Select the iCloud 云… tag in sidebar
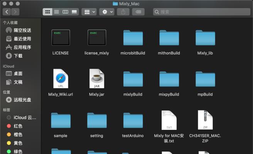 (22, 117)
